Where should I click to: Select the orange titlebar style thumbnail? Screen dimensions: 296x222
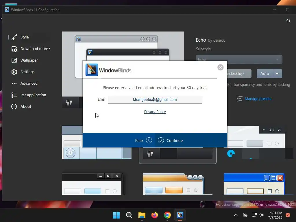pyautogui.click(x=178, y=184)
